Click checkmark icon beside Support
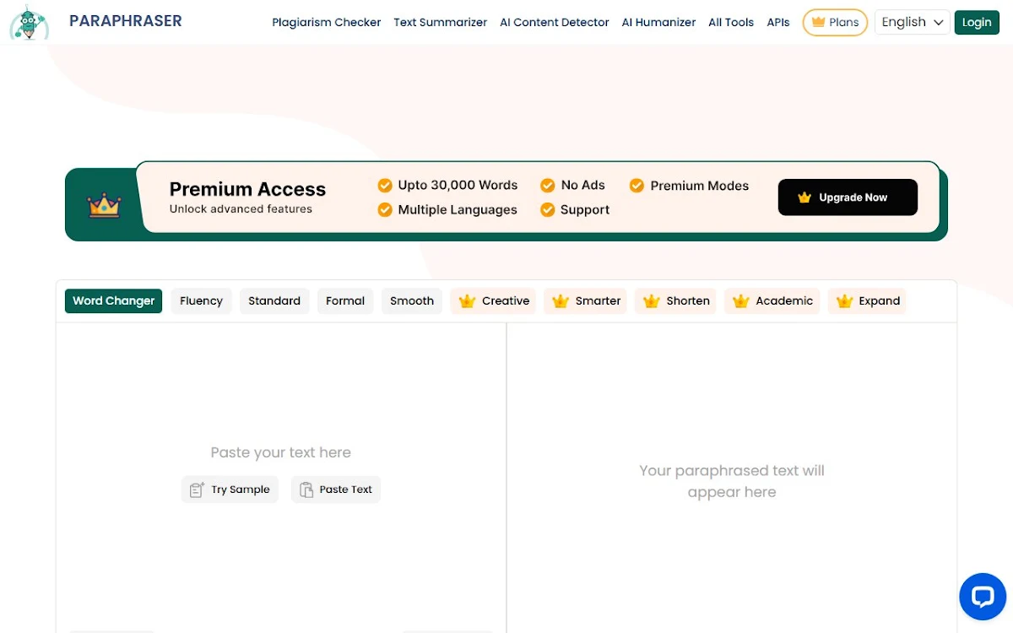Viewport: 1013px width, 633px height. point(548,209)
